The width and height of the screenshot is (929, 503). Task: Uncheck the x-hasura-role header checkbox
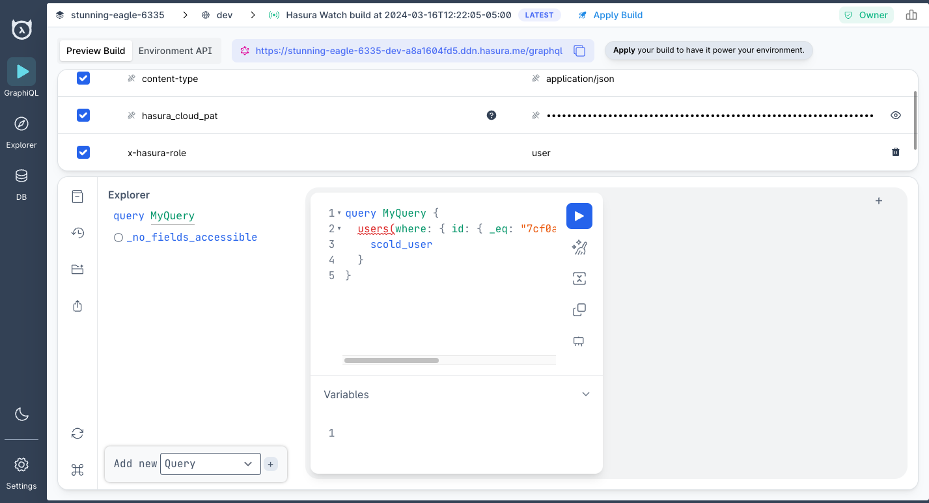[83, 152]
